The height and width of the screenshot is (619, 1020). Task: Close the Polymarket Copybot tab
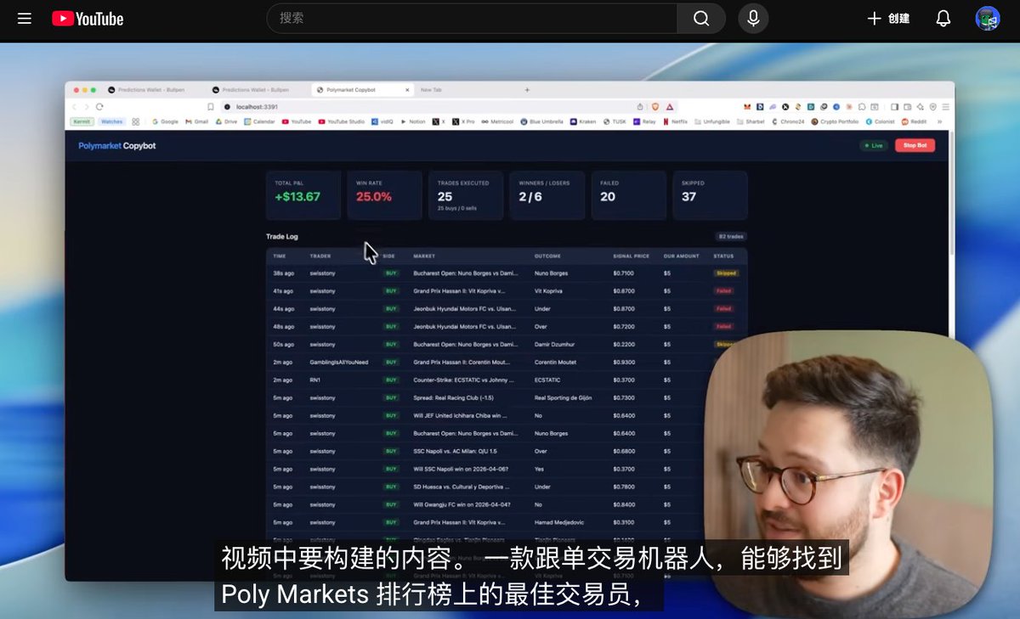(x=407, y=89)
